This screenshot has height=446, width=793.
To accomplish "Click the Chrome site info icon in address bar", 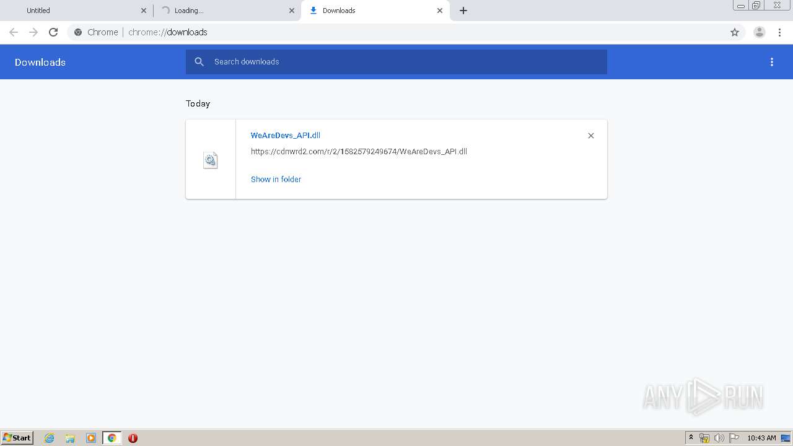I will [78, 32].
